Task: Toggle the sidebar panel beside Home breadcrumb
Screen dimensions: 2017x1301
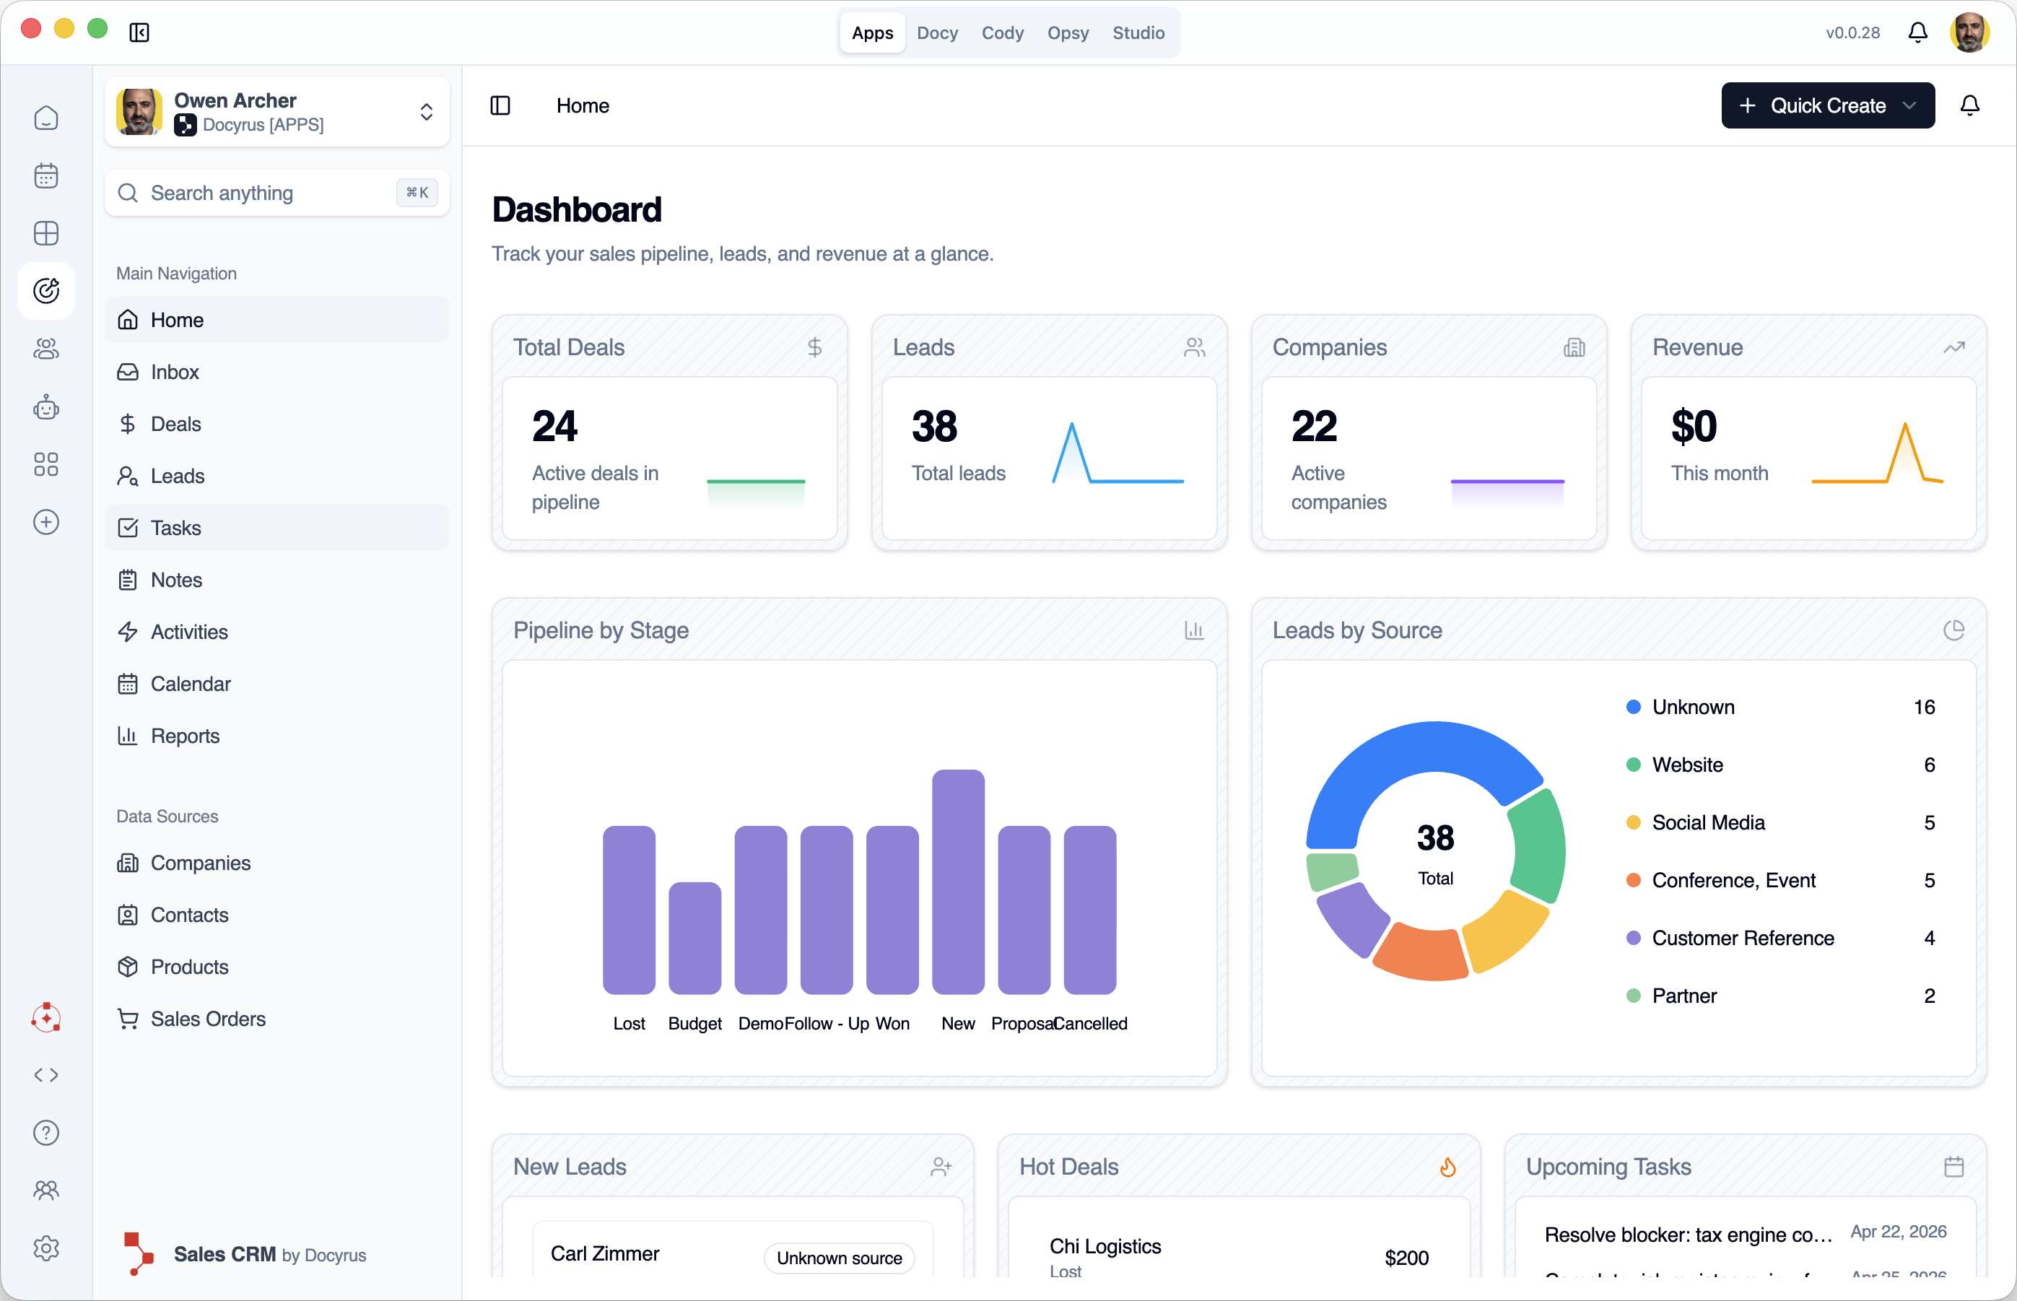Action: click(500, 105)
